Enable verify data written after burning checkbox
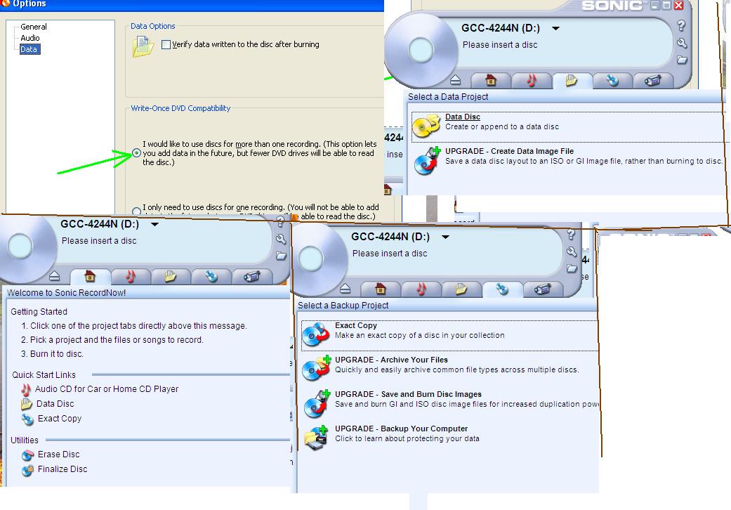The width and height of the screenshot is (731, 510). (x=166, y=45)
